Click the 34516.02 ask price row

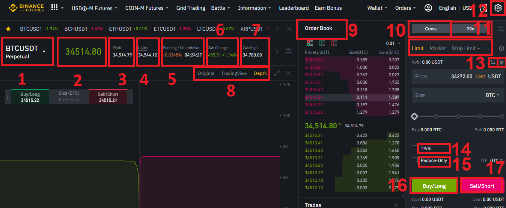click(x=352, y=59)
